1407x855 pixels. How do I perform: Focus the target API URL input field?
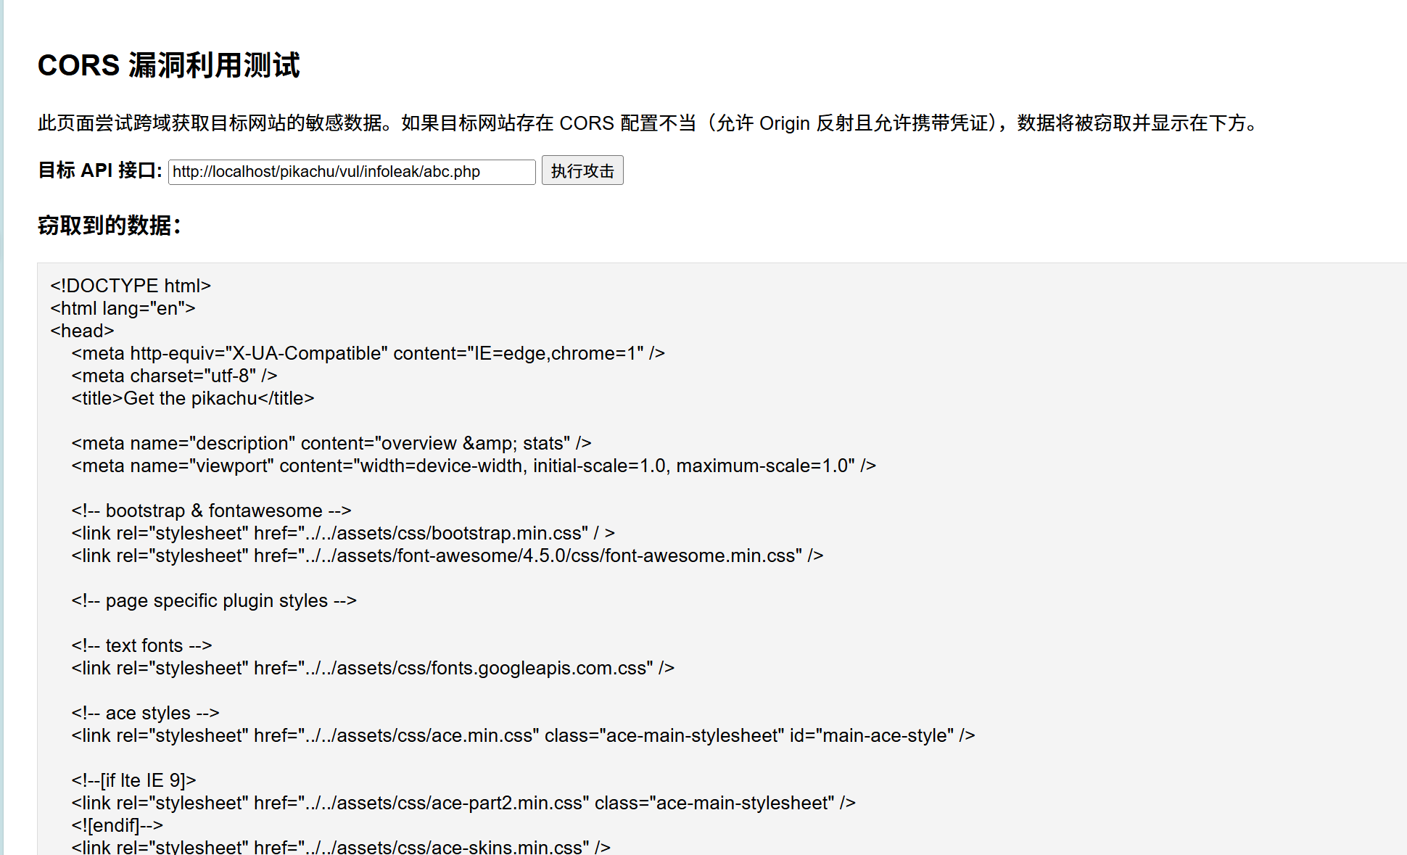pos(351,172)
